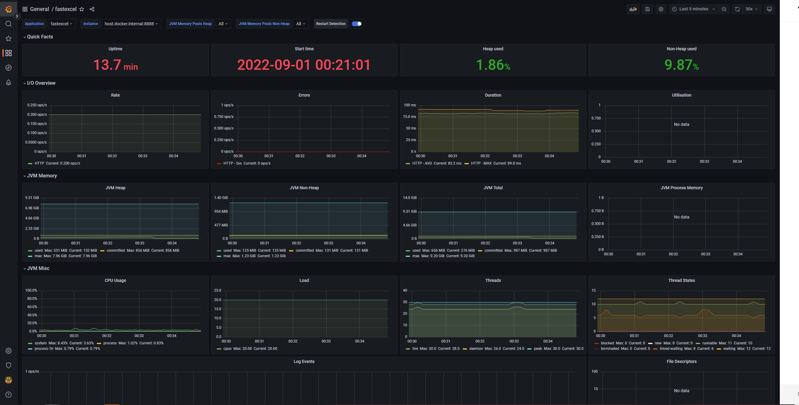Collapse the JVM Memory row
Image resolution: width=799 pixels, height=405 pixels.
[41, 176]
